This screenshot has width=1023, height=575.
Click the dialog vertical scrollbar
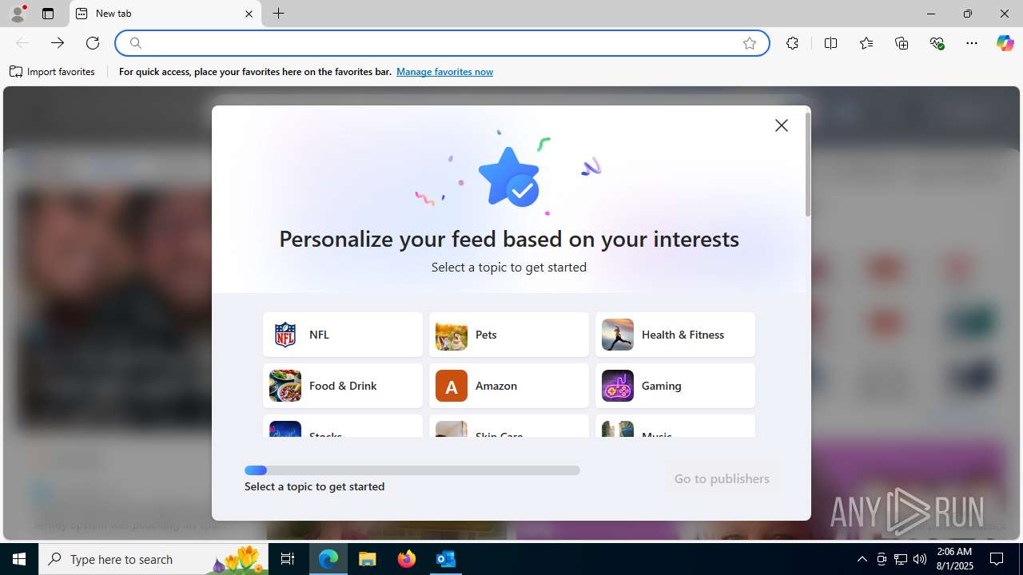point(808,165)
